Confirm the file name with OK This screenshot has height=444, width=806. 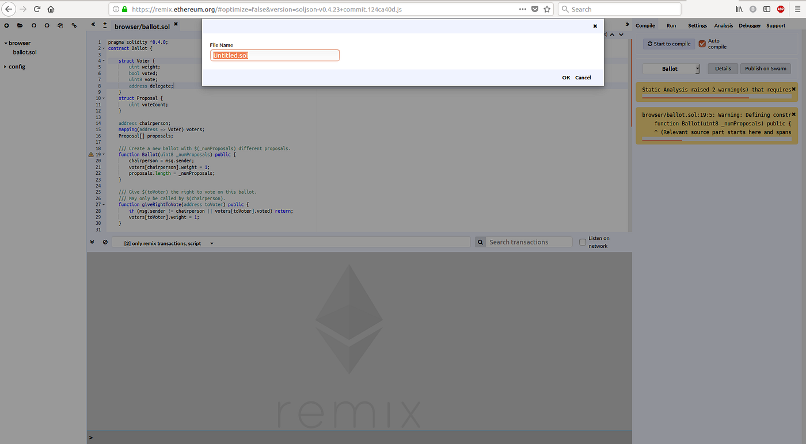[x=566, y=78]
